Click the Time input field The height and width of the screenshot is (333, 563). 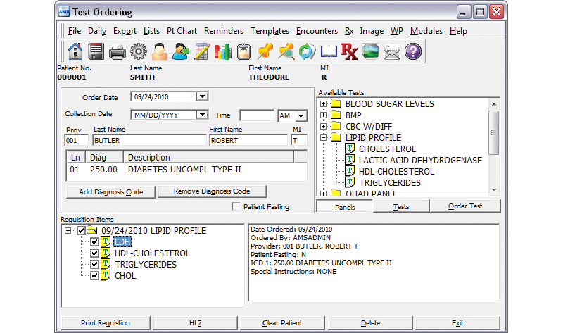coord(256,115)
